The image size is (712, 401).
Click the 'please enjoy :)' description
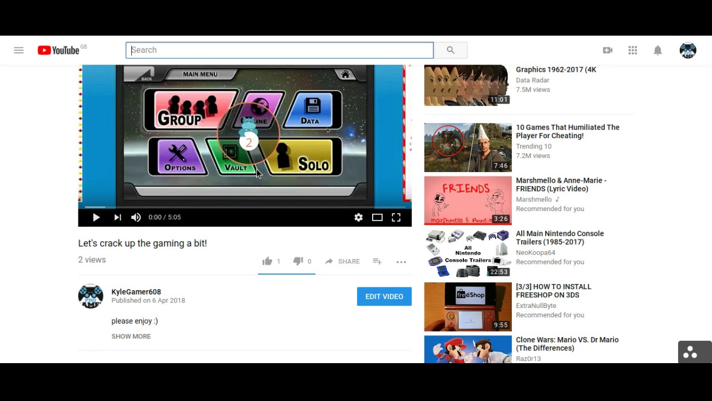(x=135, y=321)
